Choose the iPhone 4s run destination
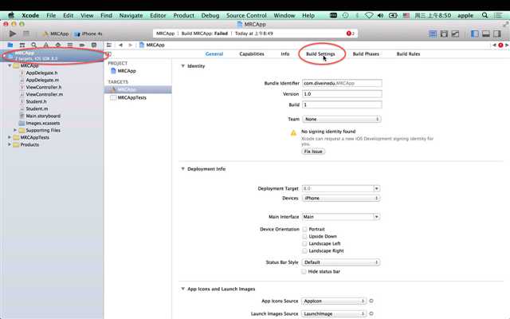 point(88,33)
